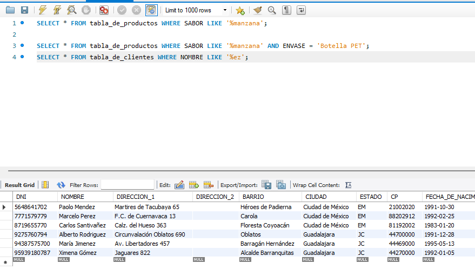Beautify the query with the broom icon
The width and height of the screenshot is (475, 277).
258,10
